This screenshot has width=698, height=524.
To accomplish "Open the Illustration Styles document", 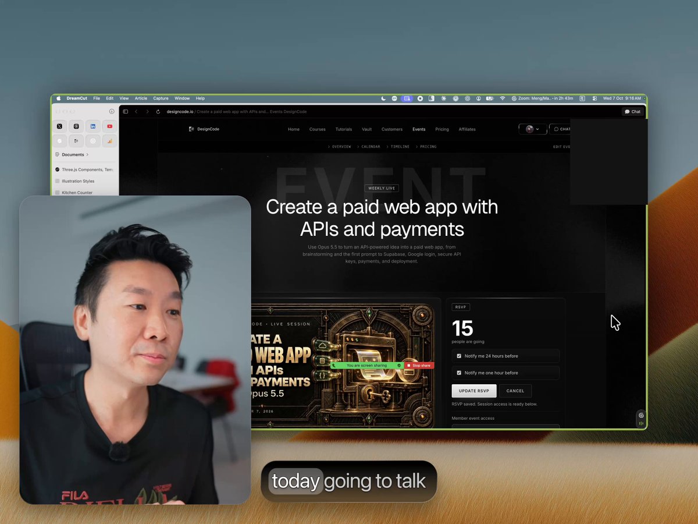I will (x=74, y=181).
